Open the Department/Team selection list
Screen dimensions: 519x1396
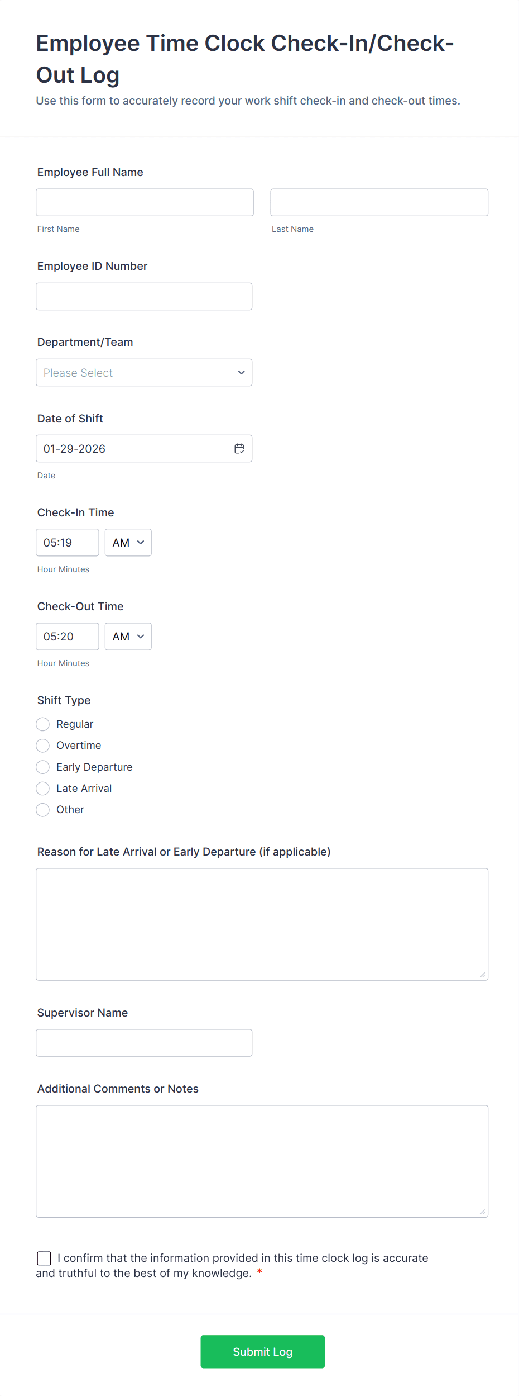pyautogui.click(x=144, y=372)
